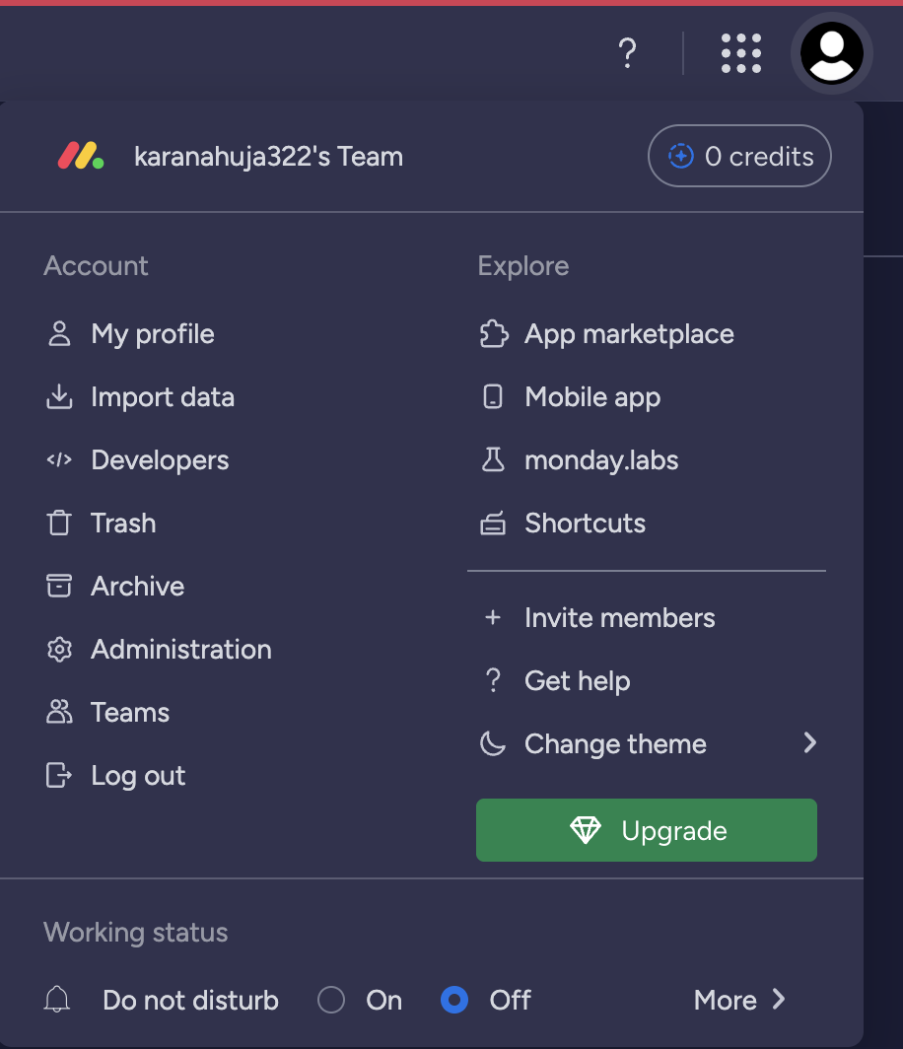The image size is (903, 1049).
Task: Expand the Change theme submenu arrow
Action: (810, 742)
